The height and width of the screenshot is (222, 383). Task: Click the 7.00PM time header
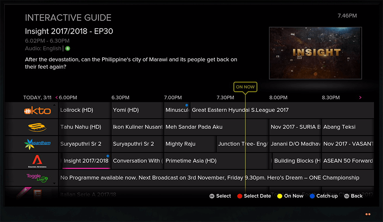[x=173, y=98]
